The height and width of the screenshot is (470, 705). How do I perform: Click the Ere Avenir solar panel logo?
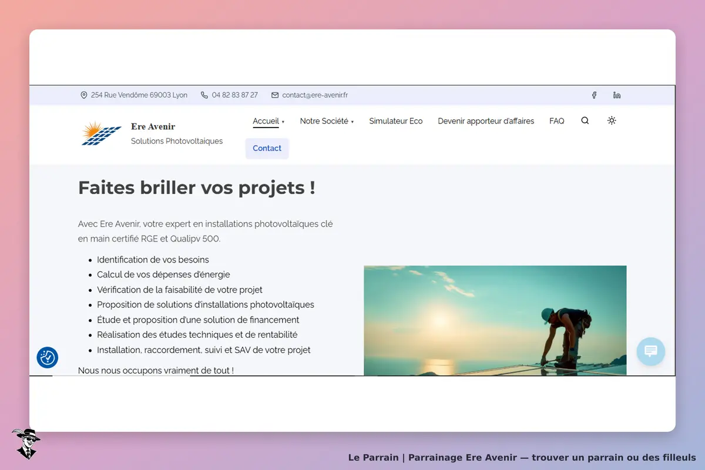(102, 133)
